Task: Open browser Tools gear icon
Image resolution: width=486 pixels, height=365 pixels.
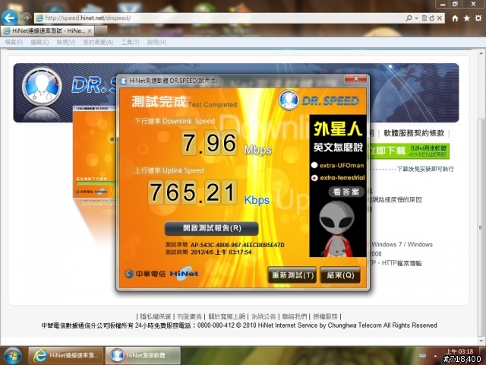Action: click(x=478, y=18)
